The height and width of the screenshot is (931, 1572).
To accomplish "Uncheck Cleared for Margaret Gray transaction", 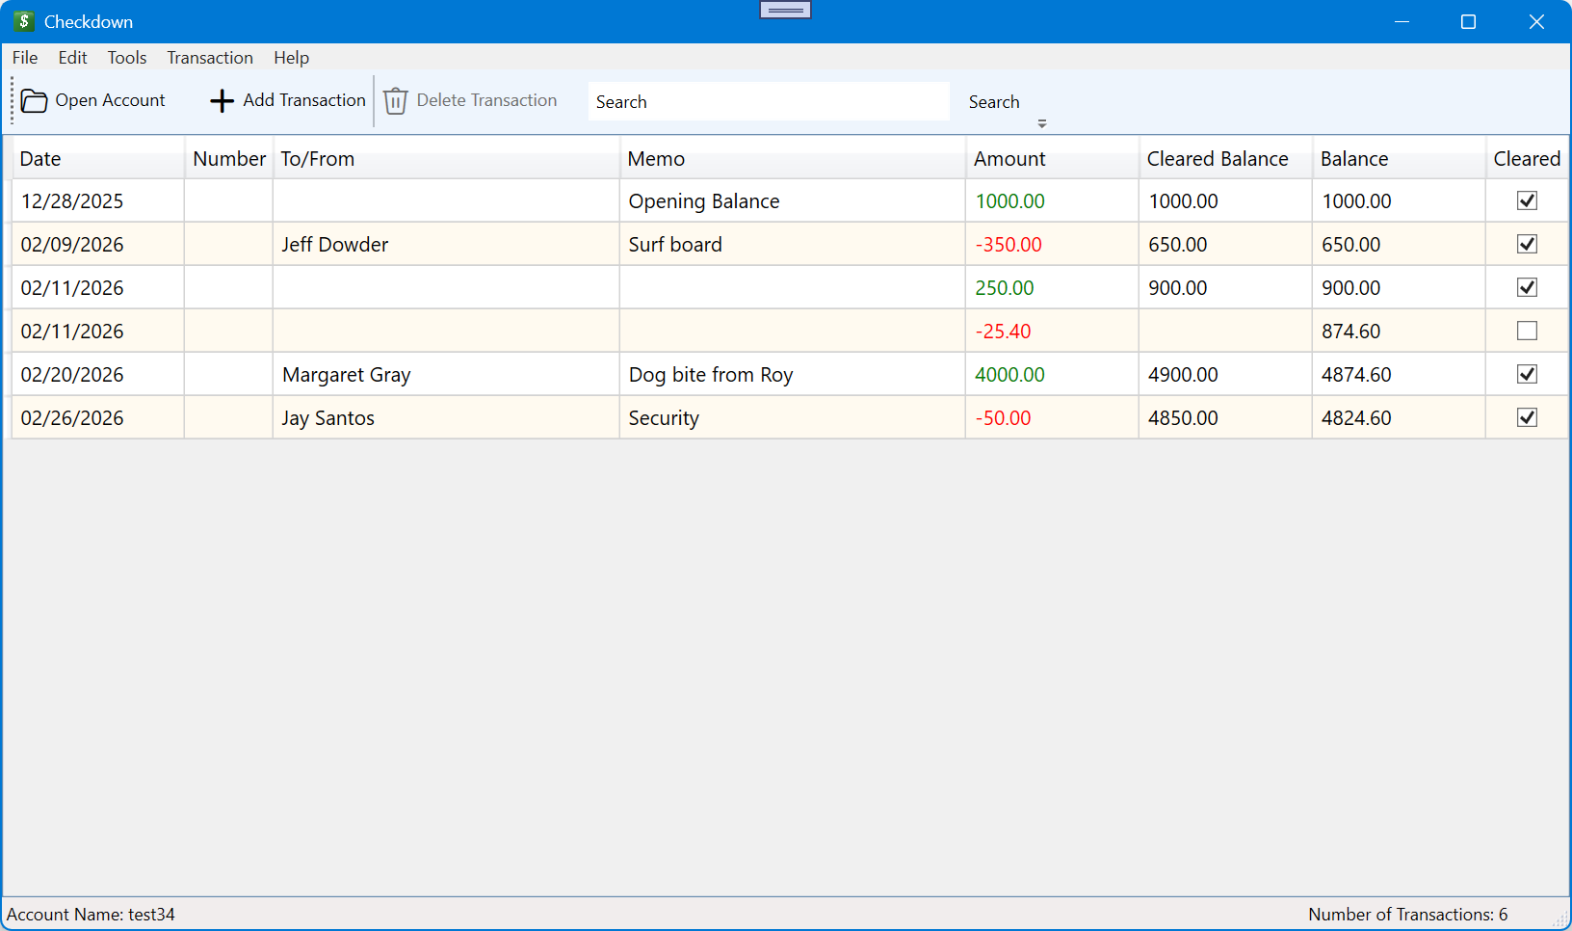I will [1527, 374].
